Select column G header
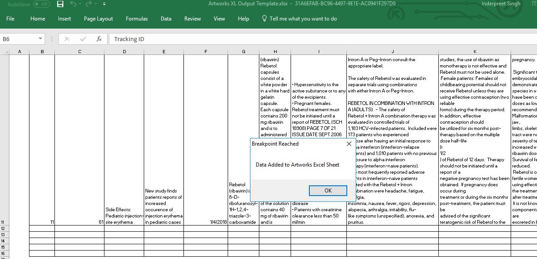The width and height of the screenshot is (537, 259). pos(244,52)
